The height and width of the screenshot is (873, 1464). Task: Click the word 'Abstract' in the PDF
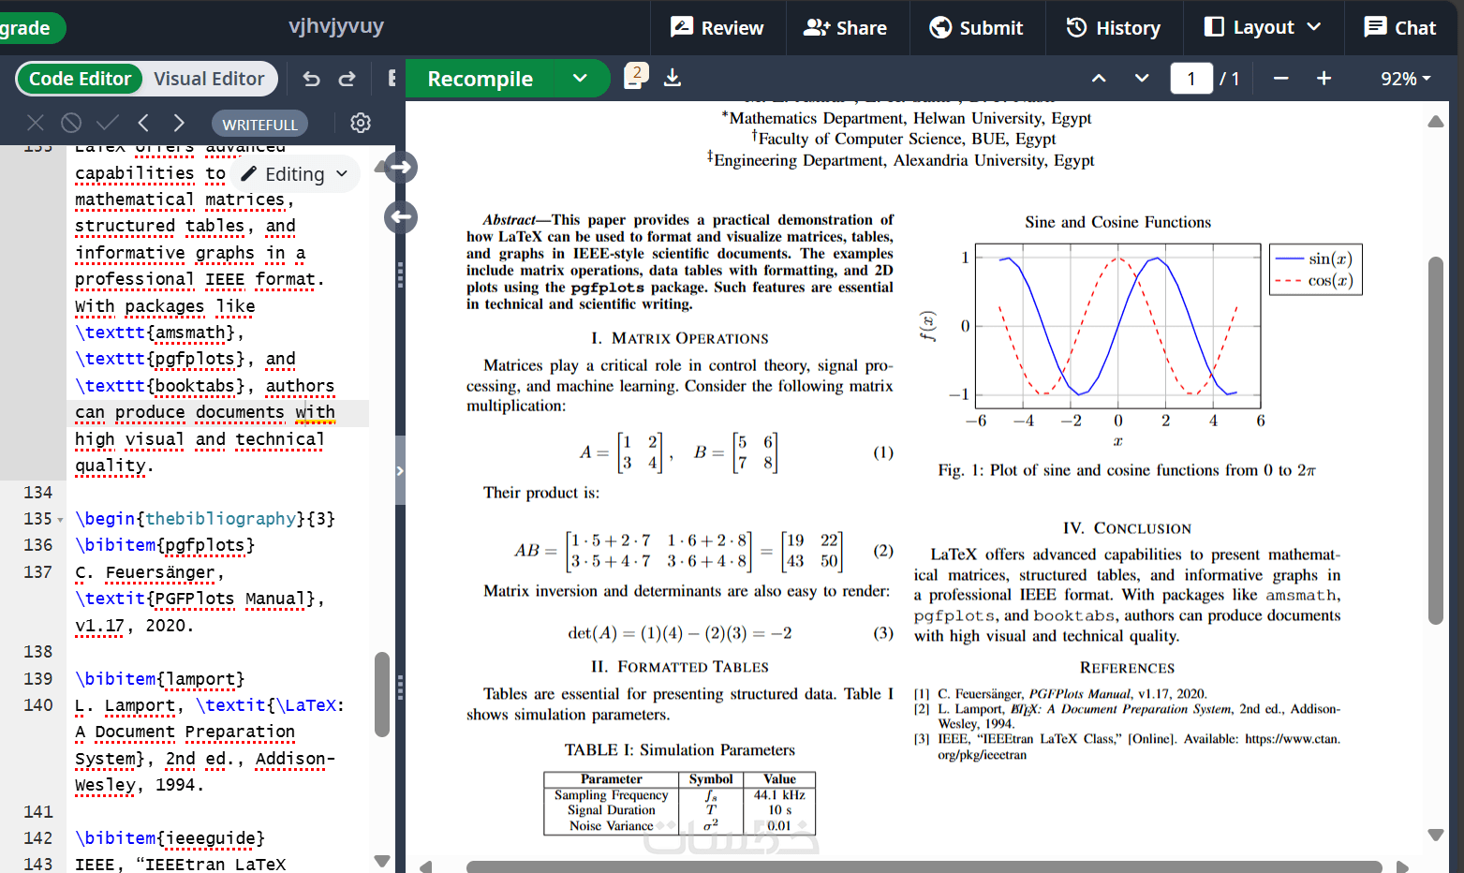(x=508, y=220)
